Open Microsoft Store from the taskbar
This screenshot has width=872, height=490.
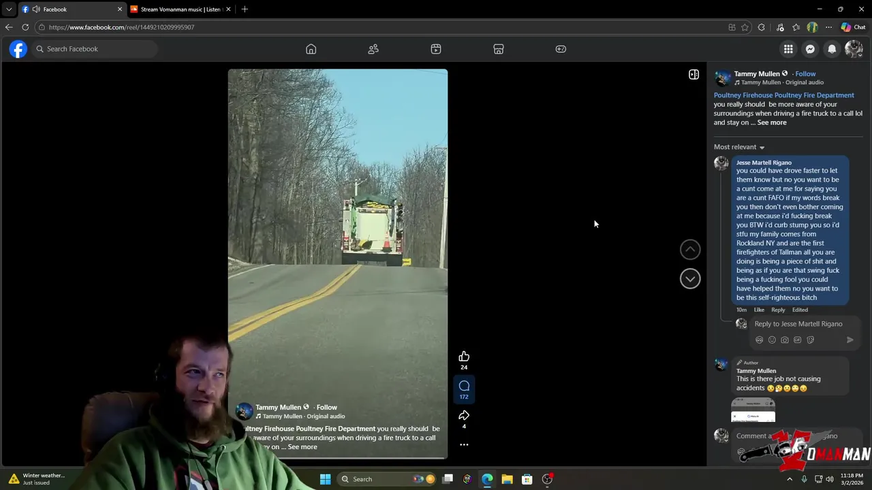click(x=527, y=479)
